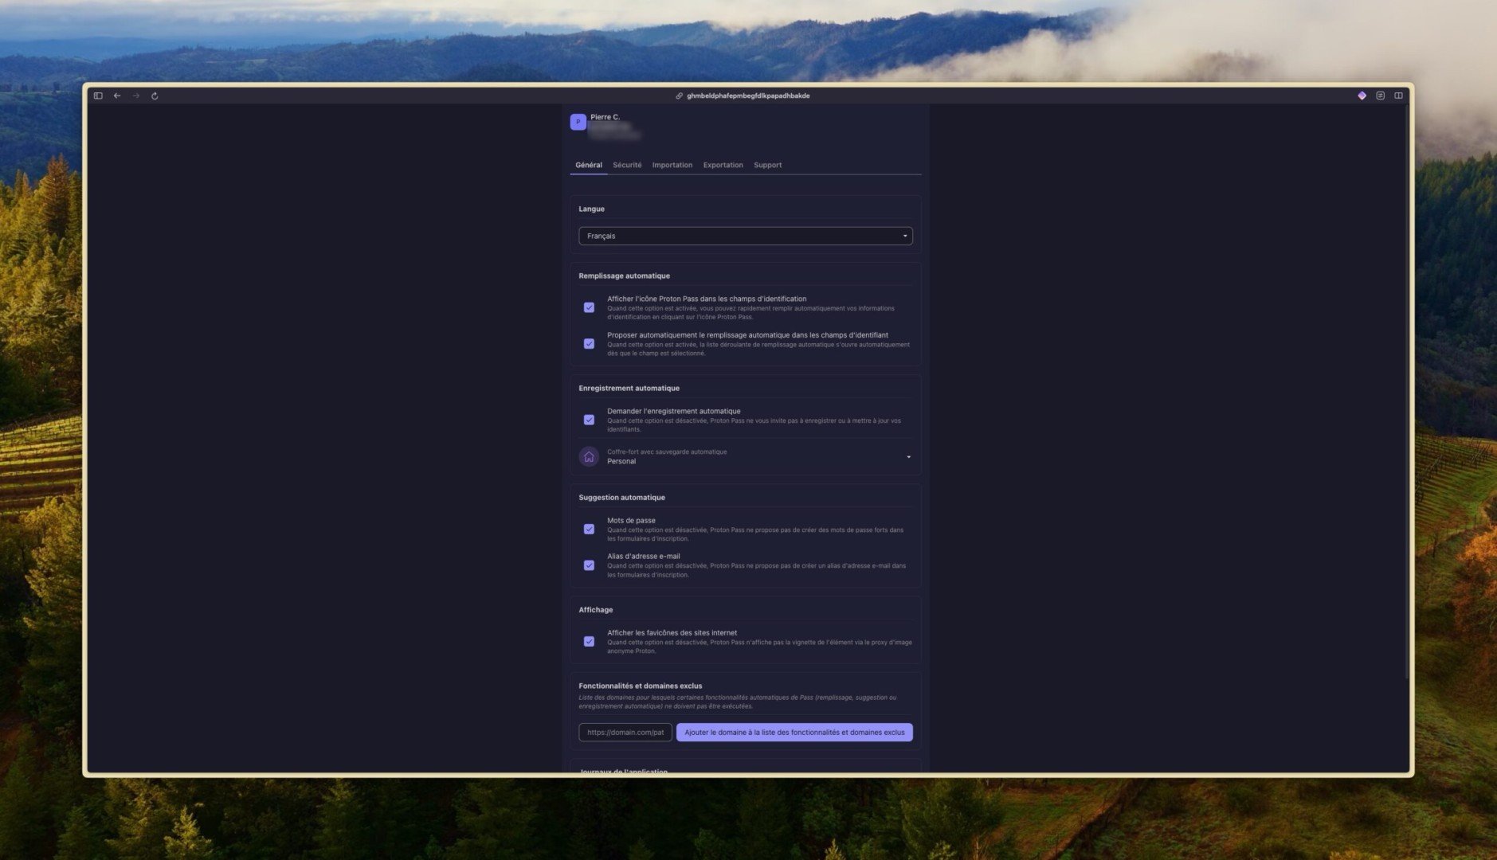Uncheck Afficher les favicônes des sites internet

(x=589, y=641)
